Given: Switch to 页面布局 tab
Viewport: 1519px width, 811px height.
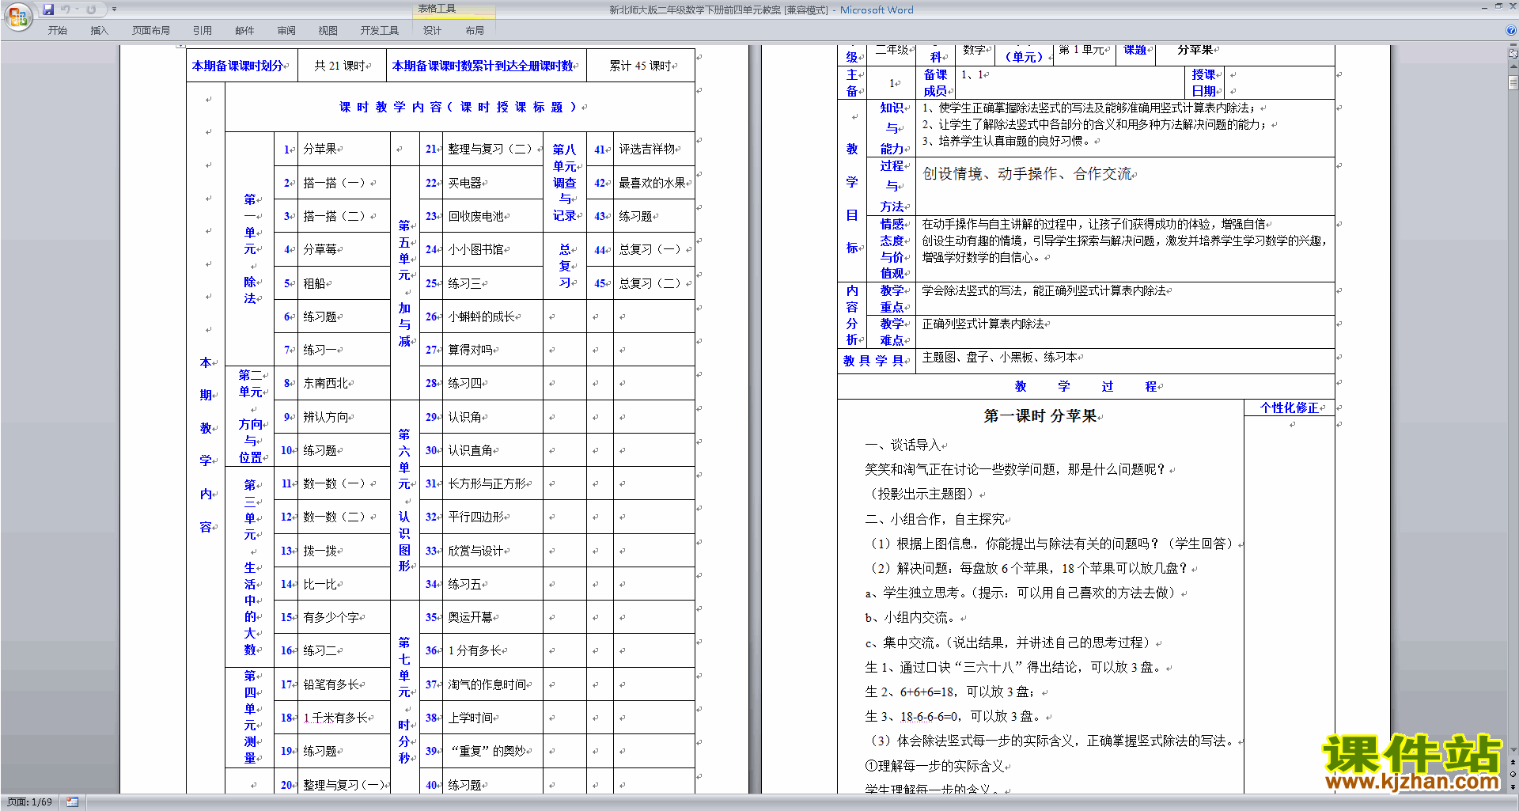Looking at the screenshot, I should pos(151,31).
